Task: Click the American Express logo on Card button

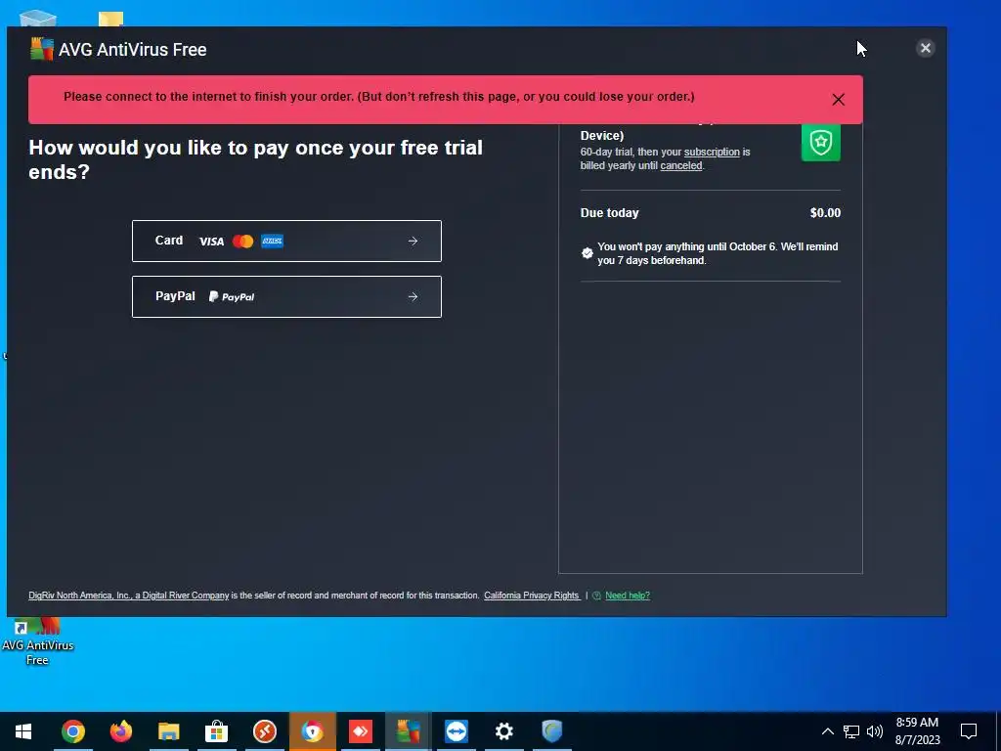Action: point(272,241)
